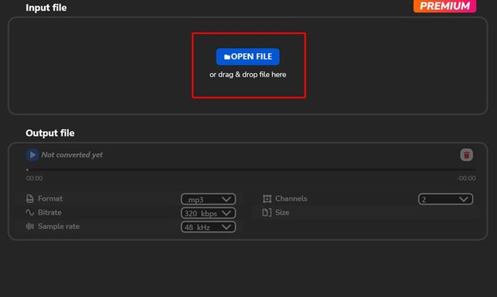Click the 'Sample rate' label
This screenshot has height=297, width=497.
point(59,226)
